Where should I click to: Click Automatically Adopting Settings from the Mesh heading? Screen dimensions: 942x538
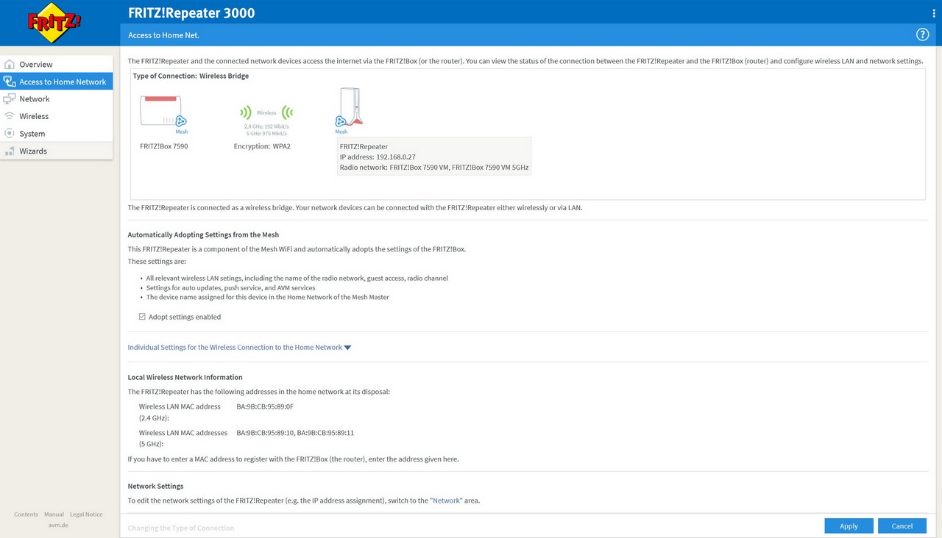tap(203, 234)
